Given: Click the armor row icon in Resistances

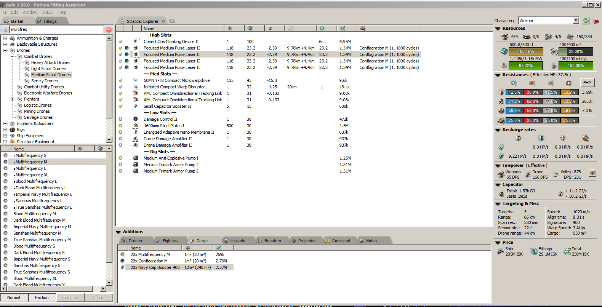Looking at the screenshot, I should 501,101.
